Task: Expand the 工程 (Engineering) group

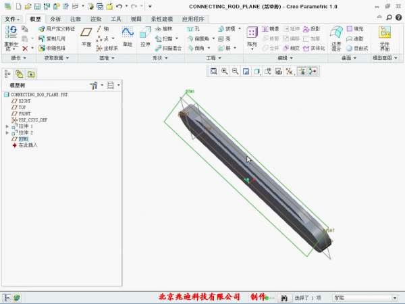Action: [213, 58]
